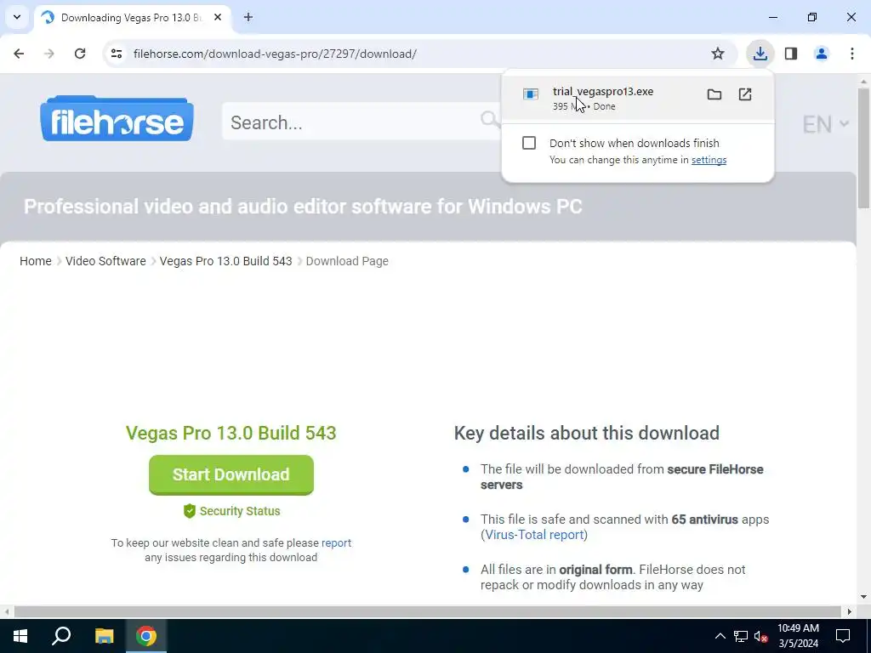Click the Chrome taskbar icon
The image size is (871, 653).
(146, 636)
